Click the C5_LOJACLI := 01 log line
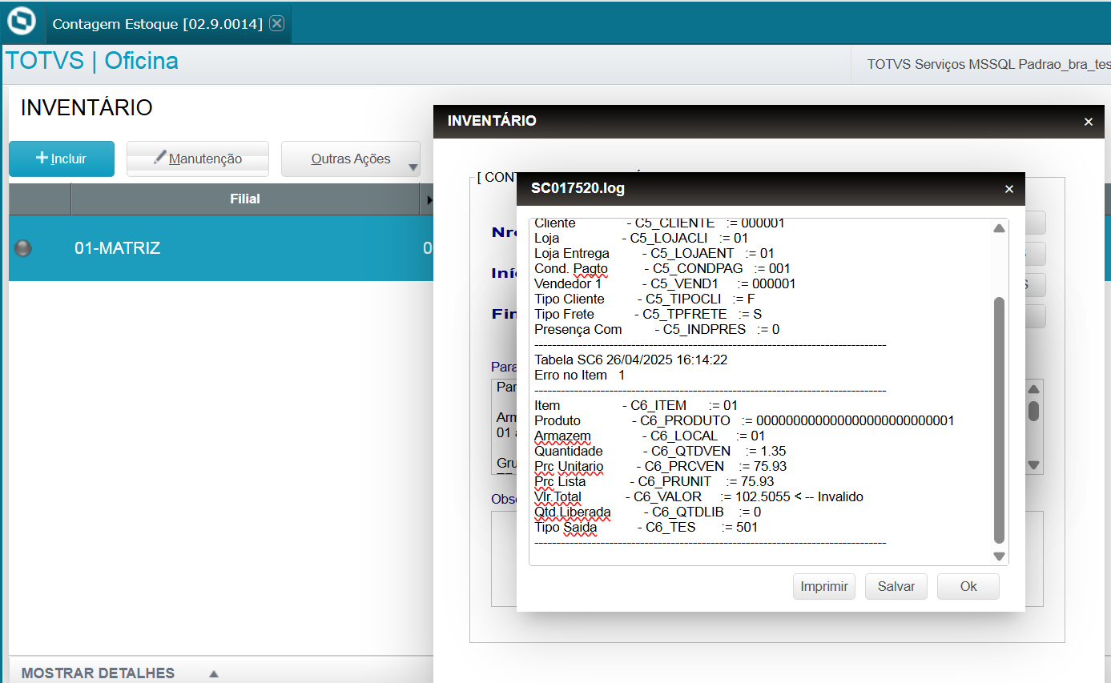The image size is (1111, 683). click(641, 238)
